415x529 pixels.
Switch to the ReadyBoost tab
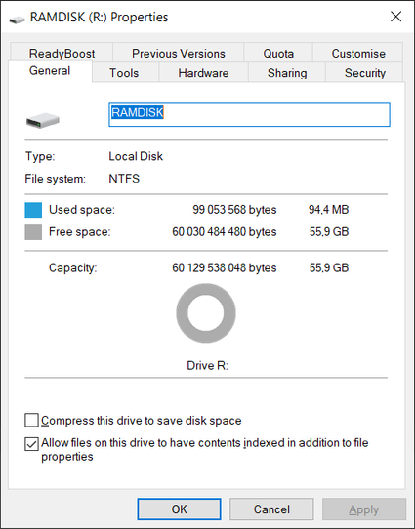[x=62, y=53]
